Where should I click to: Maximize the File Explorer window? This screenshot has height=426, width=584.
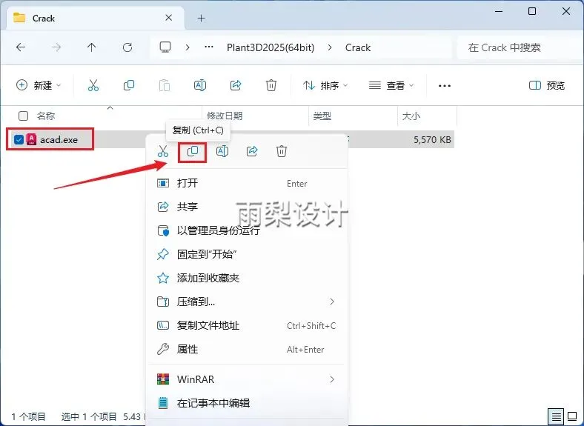click(532, 11)
